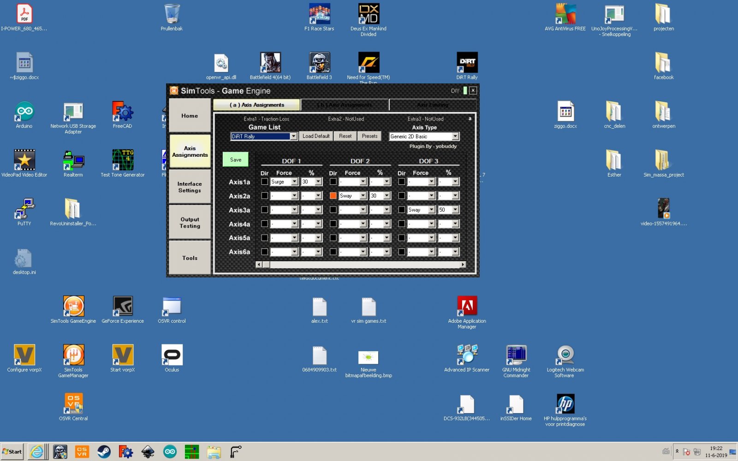Uncheck the orange Axis2a DOF 2 Dir checkbox
Image resolution: width=738 pixels, height=461 pixels.
pos(333,196)
